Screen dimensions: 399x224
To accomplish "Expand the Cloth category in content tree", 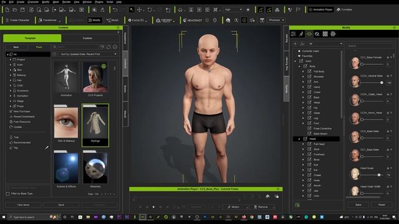I will point(11,86).
